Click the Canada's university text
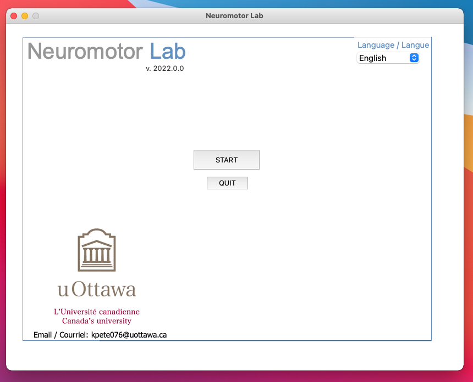This screenshot has height=382, width=473. pos(97,321)
